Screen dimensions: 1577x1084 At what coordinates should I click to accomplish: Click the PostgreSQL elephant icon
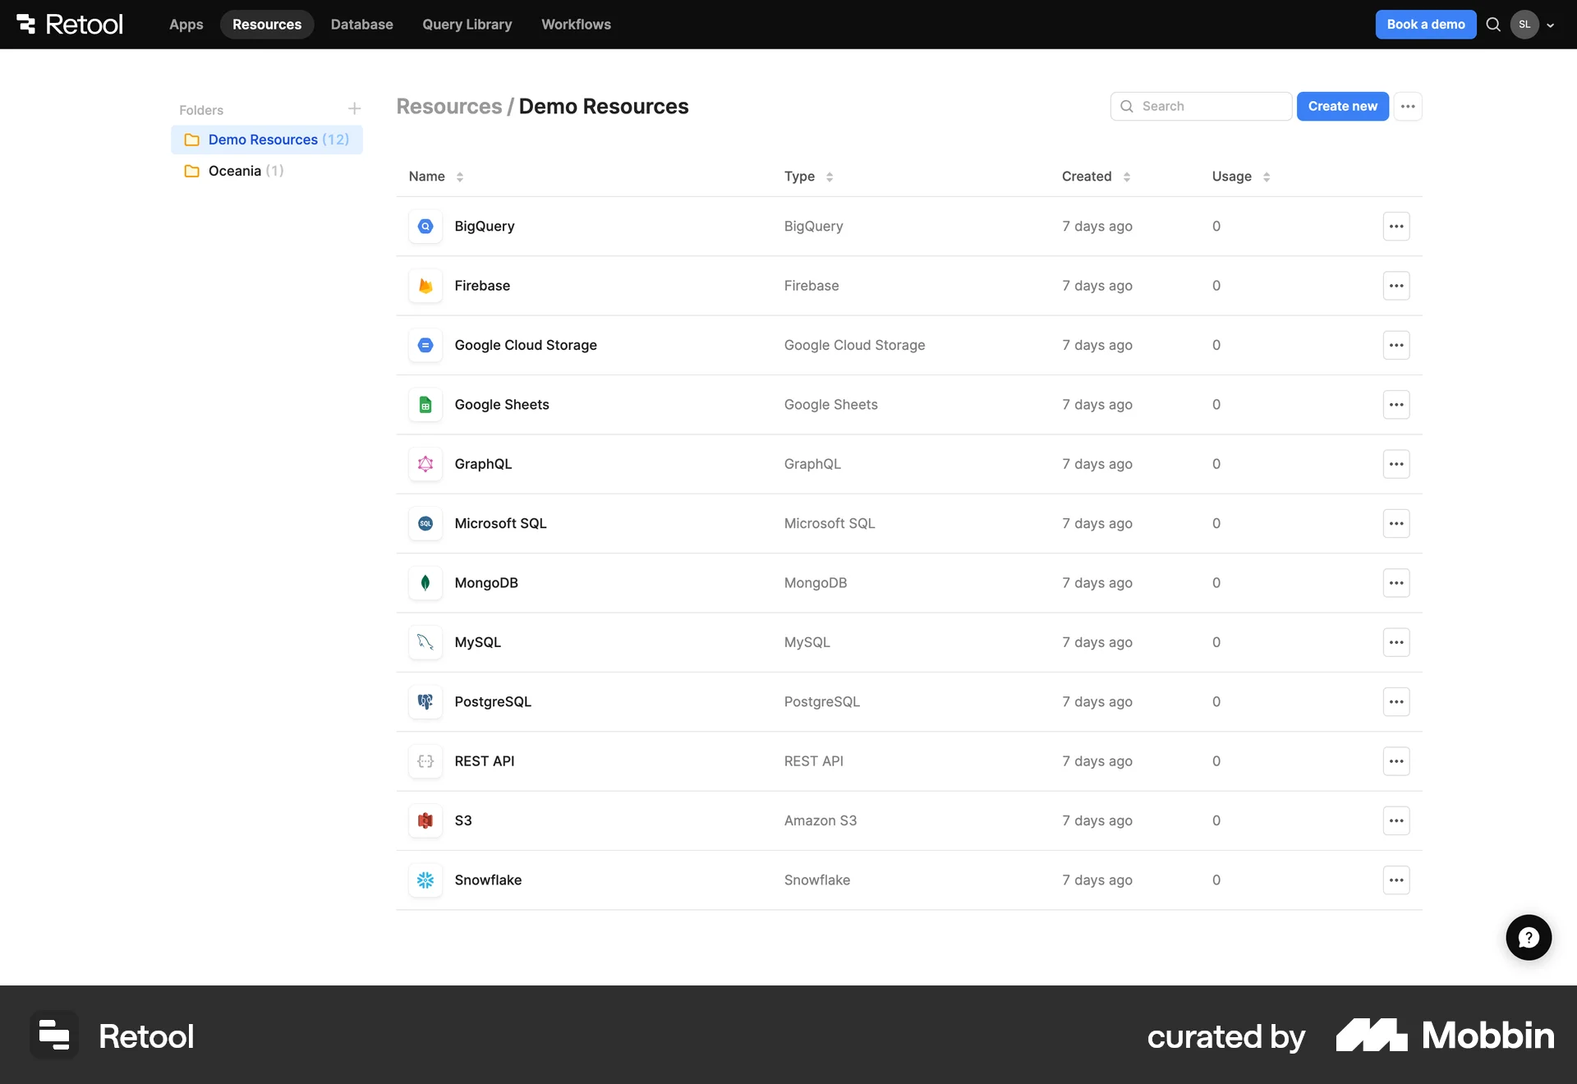tap(425, 702)
